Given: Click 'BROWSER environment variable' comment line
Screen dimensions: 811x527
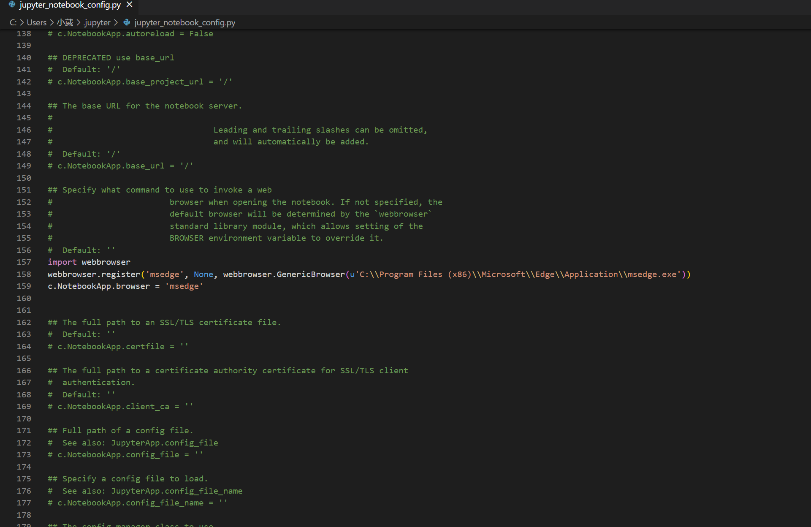Looking at the screenshot, I should point(277,238).
